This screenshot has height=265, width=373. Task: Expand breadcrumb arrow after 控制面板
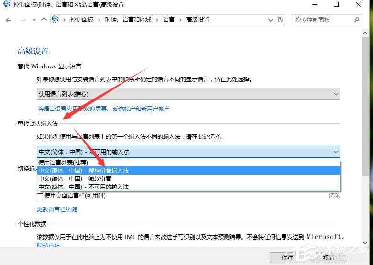point(99,20)
